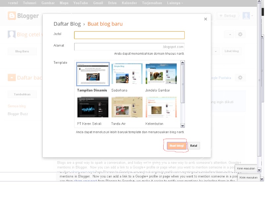Close the Buat blog baru dialog
This screenshot has width=265, height=199.
pos(205,19)
